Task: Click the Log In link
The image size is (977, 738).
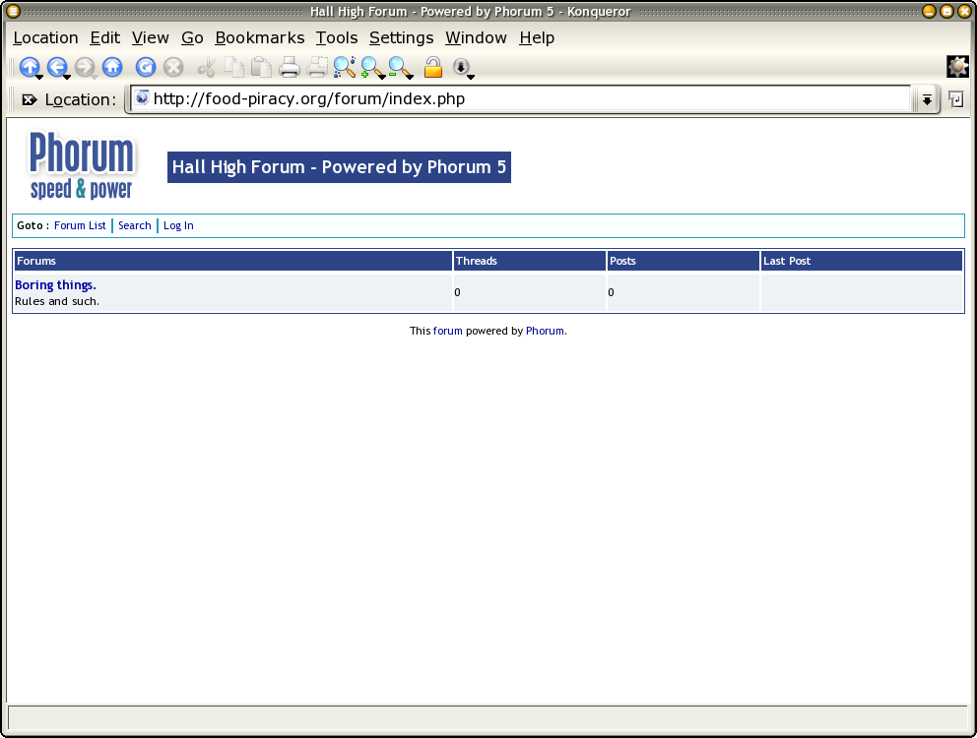Action: (178, 225)
